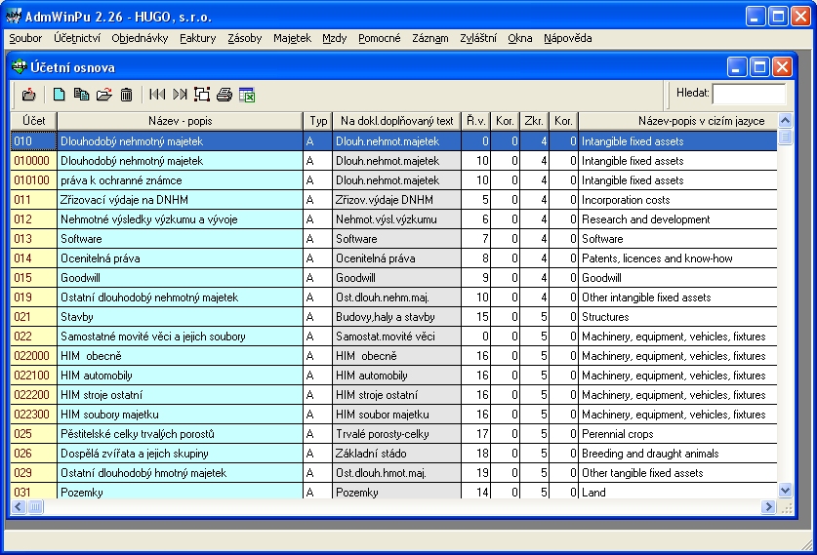The height and width of the screenshot is (555, 817).
Task: Open the Soubor menu
Action: click(x=25, y=38)
